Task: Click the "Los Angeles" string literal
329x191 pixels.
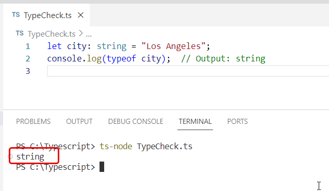Action: point(173,46)
